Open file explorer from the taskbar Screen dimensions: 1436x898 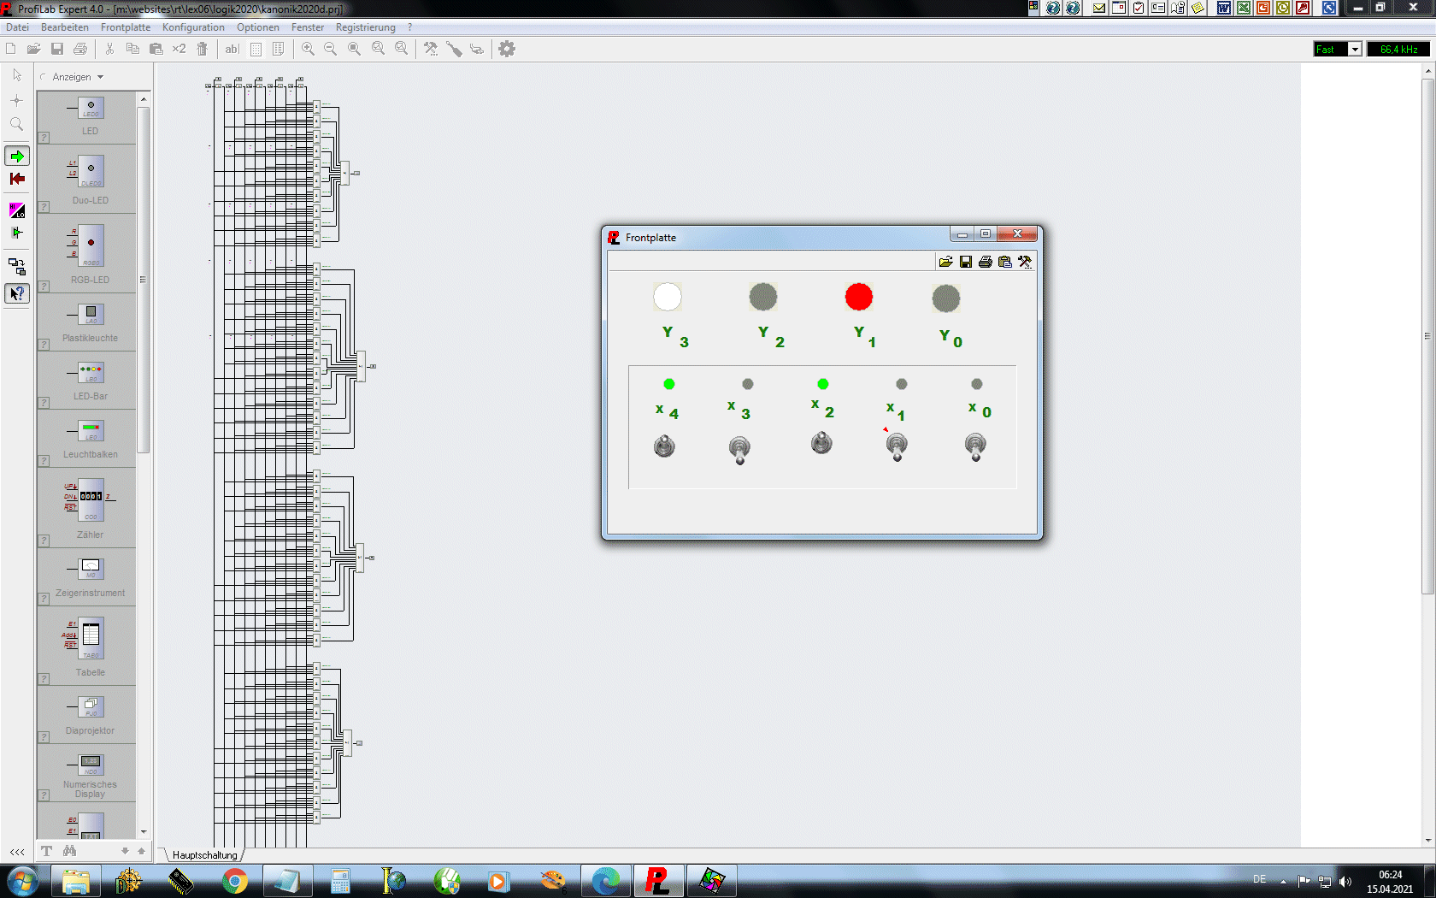(x=76, y=881)
